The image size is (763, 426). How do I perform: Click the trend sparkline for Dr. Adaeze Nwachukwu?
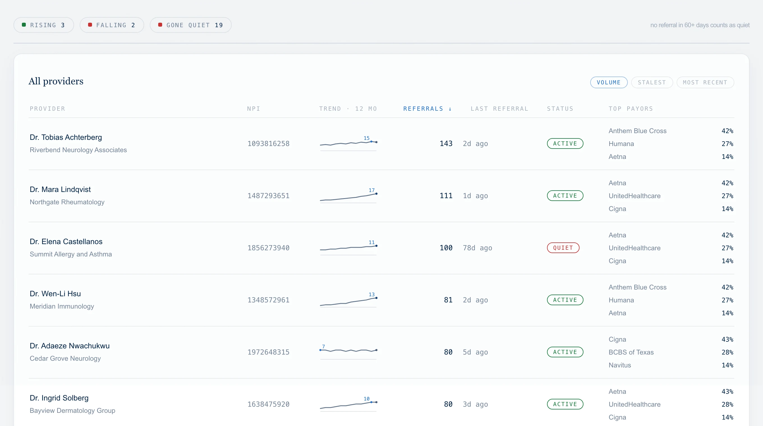click(348, 352)
